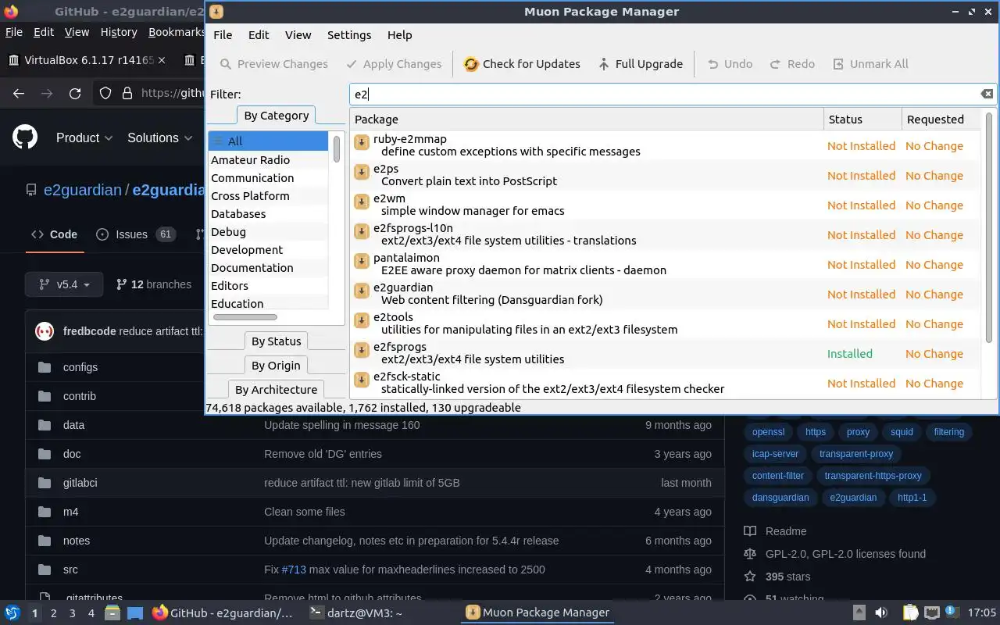Viewport: 1000px width, 625px height.
Task: Click the dansguardian topic tag
Action: [x=780, y=498]
